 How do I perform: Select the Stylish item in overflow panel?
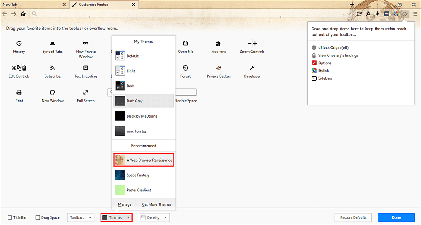point(320,71)
